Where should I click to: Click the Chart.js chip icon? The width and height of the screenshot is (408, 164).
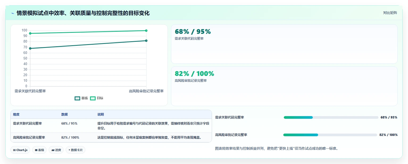14,150
